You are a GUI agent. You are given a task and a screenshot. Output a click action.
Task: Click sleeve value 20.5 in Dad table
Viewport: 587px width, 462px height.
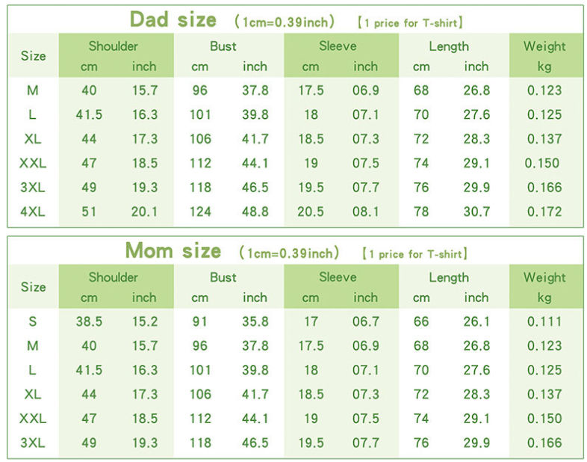pos(311,212)
